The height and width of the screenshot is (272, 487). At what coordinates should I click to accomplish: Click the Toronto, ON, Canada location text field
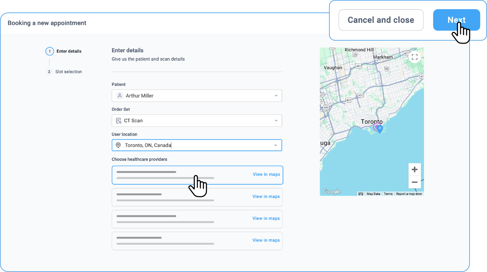195,145
